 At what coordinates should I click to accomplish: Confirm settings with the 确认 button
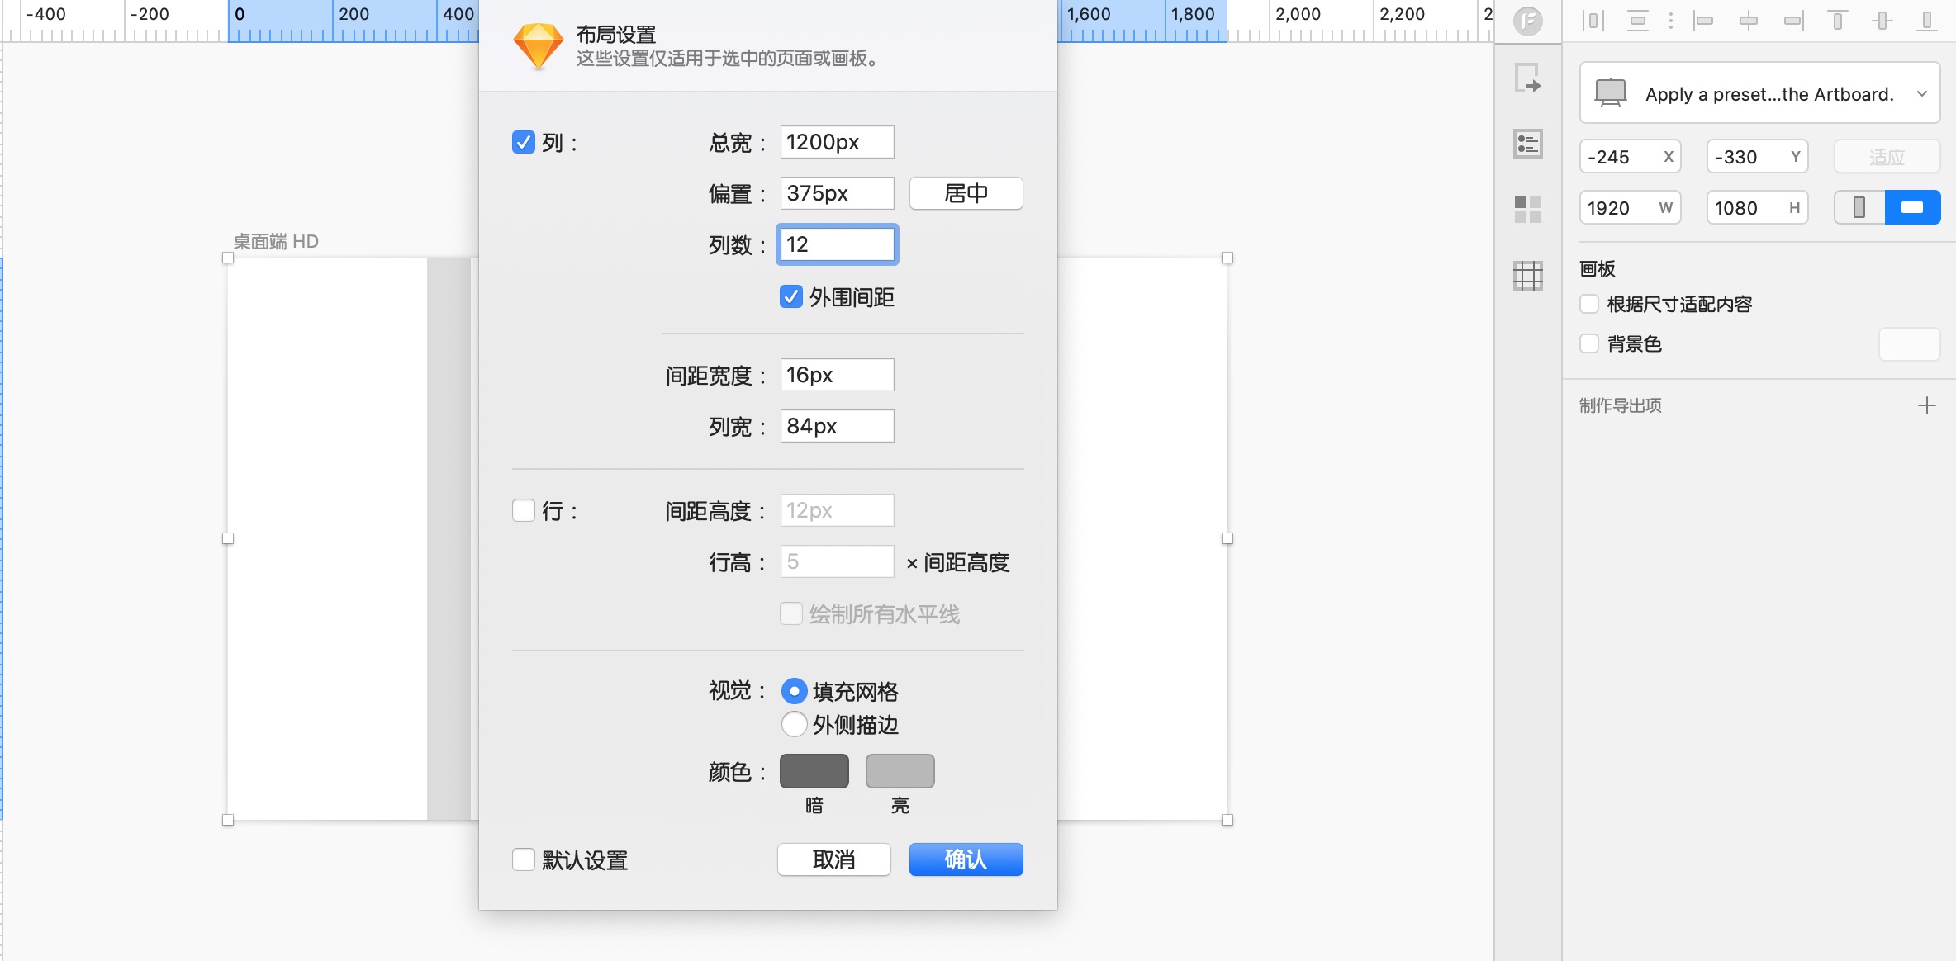(966, 859)
